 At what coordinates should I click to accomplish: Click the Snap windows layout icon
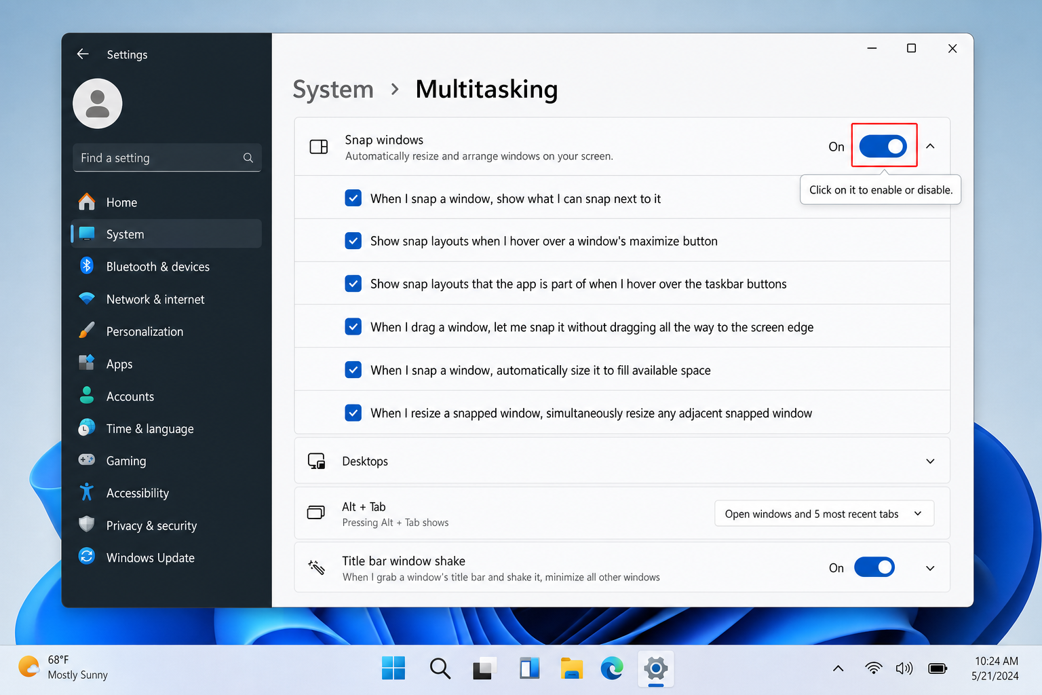pyautogui.click(x=319, y=147)
